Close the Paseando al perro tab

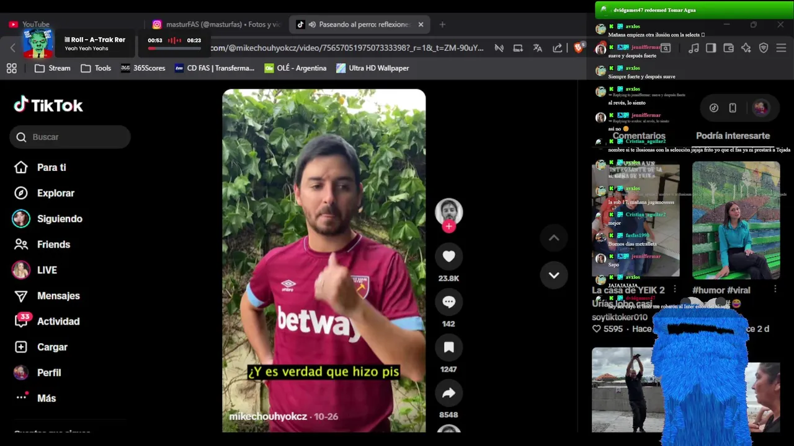pyautogui.click(x=421, y=24)
